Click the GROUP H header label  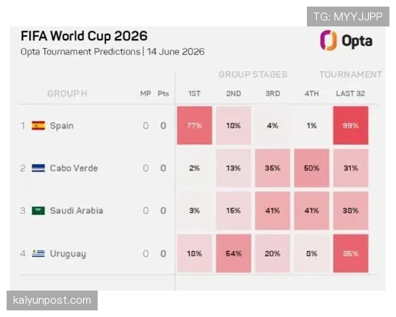click(67, 94)
